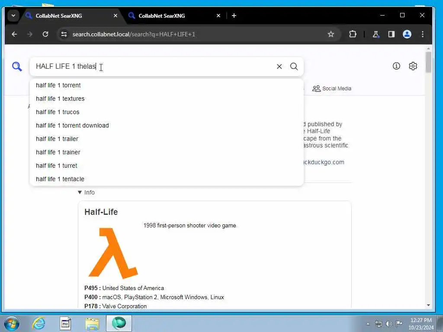Open Chrome three-dot menu

(423, 34)
